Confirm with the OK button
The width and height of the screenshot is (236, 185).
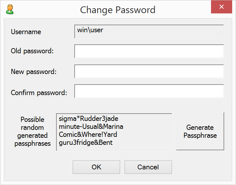96,167
